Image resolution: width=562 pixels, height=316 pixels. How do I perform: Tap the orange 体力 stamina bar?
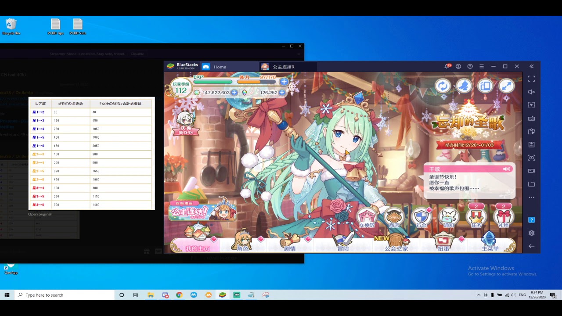[256, 82]
